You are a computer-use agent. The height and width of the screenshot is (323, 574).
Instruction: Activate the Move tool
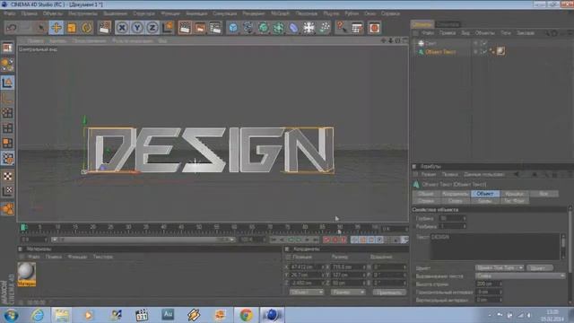[x=57, y=28]
